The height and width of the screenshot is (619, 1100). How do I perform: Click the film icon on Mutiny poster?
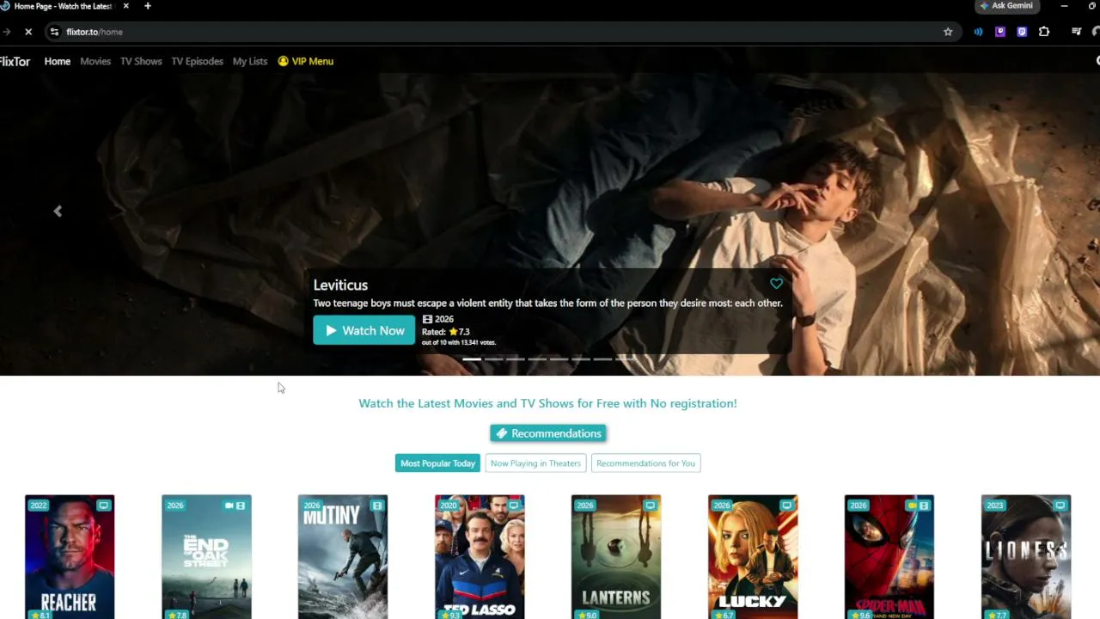click(x=376, y=506)
